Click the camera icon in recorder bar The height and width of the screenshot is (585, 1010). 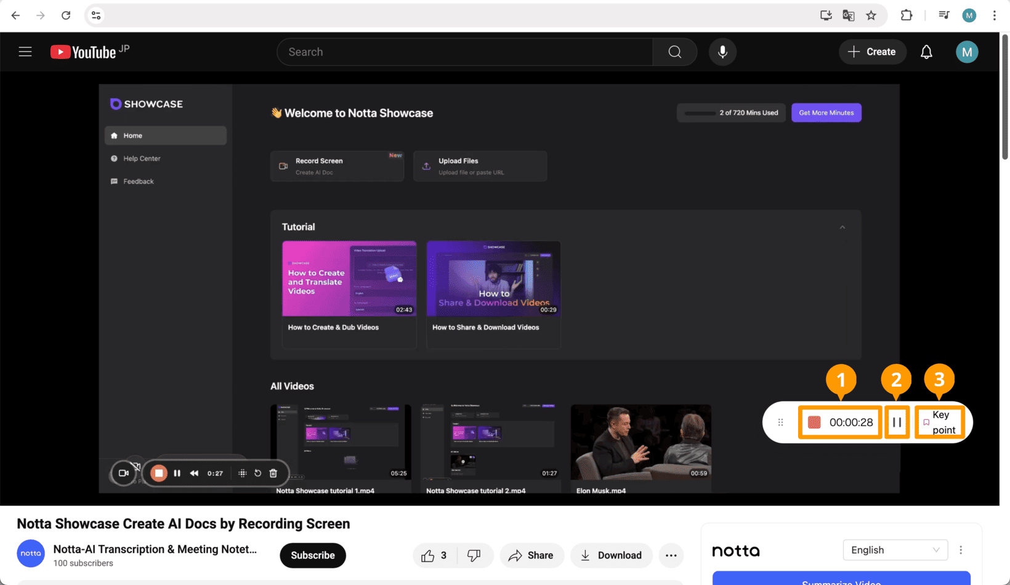pyautogui.click(x=123, y=473)
